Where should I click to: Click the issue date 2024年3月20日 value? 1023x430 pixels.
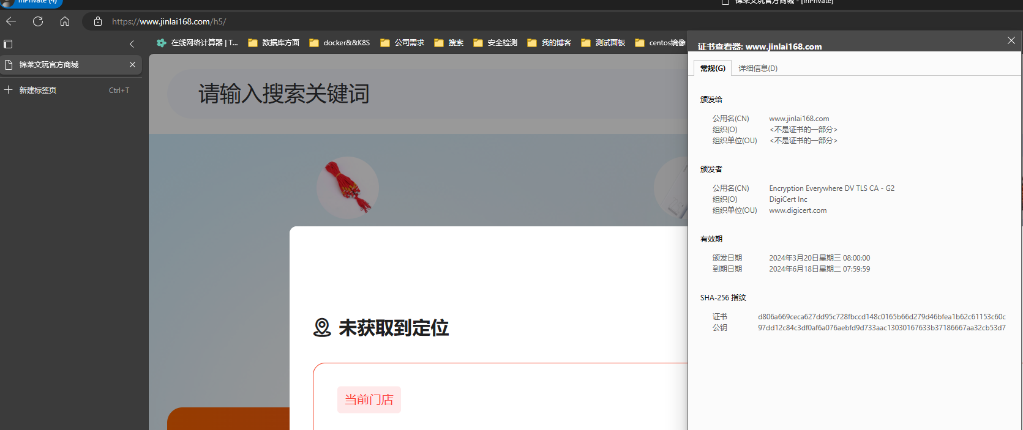[819, 258]
